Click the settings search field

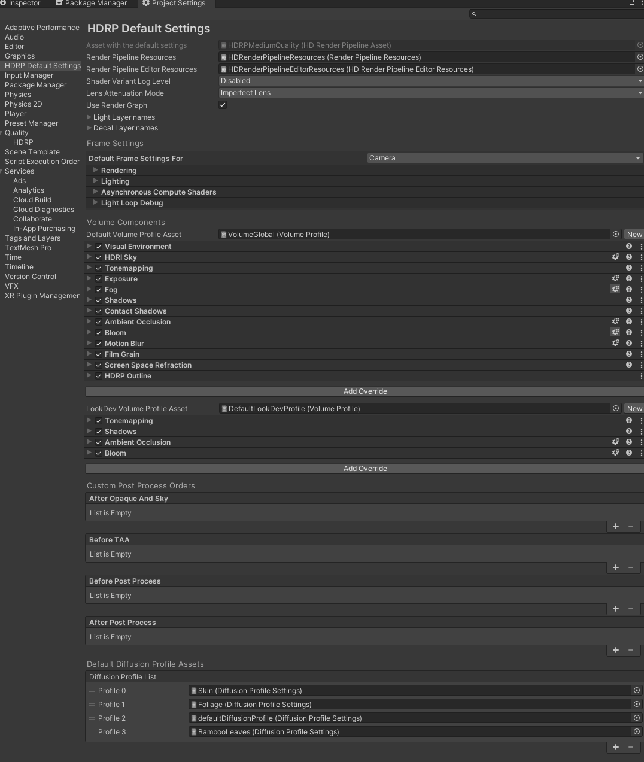(557, 14)
